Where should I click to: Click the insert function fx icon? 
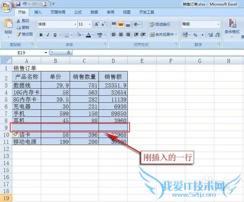point(69,52)
